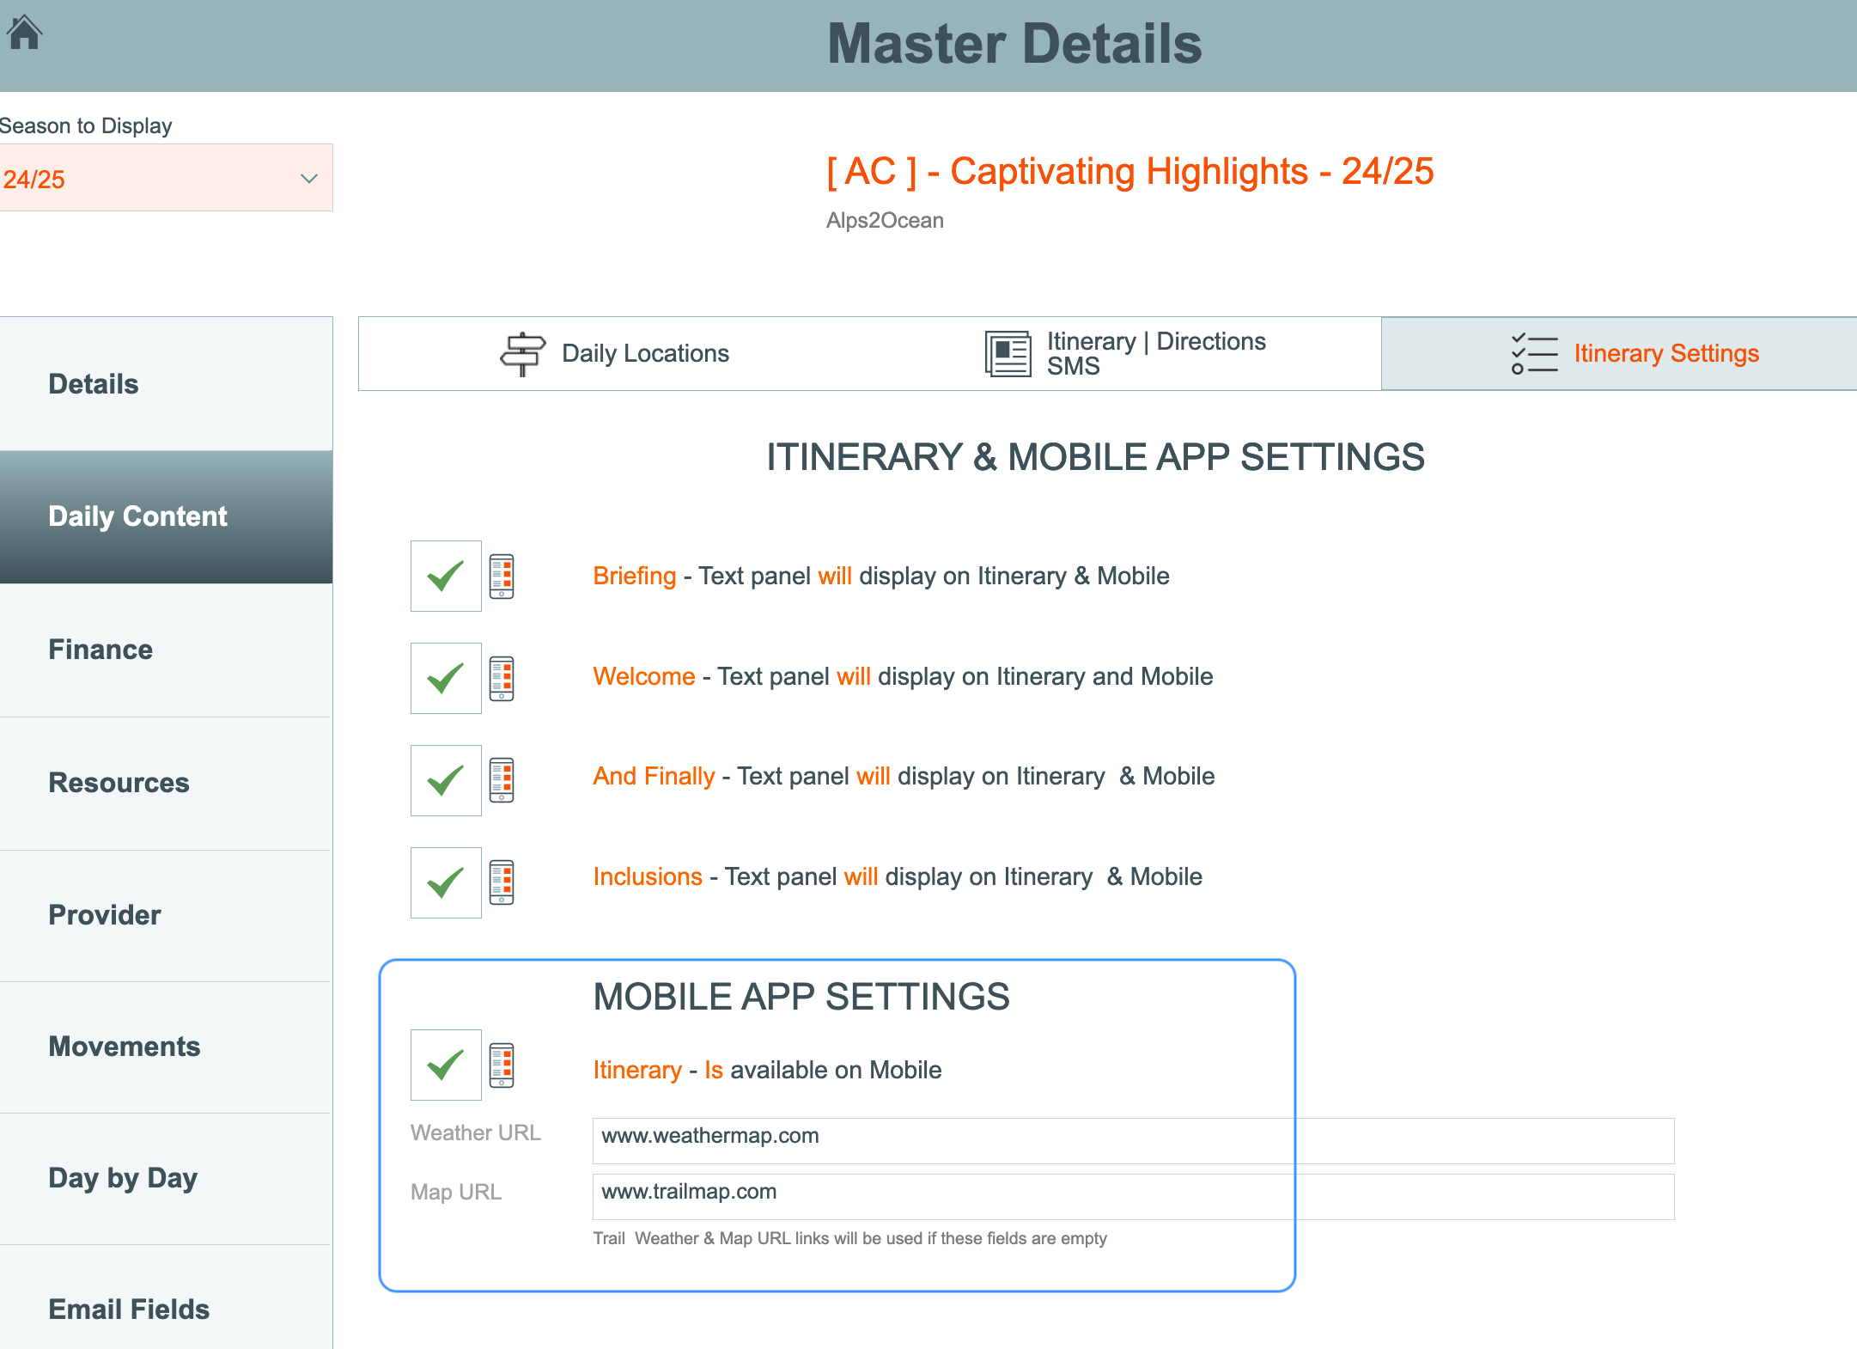Toggle the Welcome panel checkbox

click(x=446, y=678)
